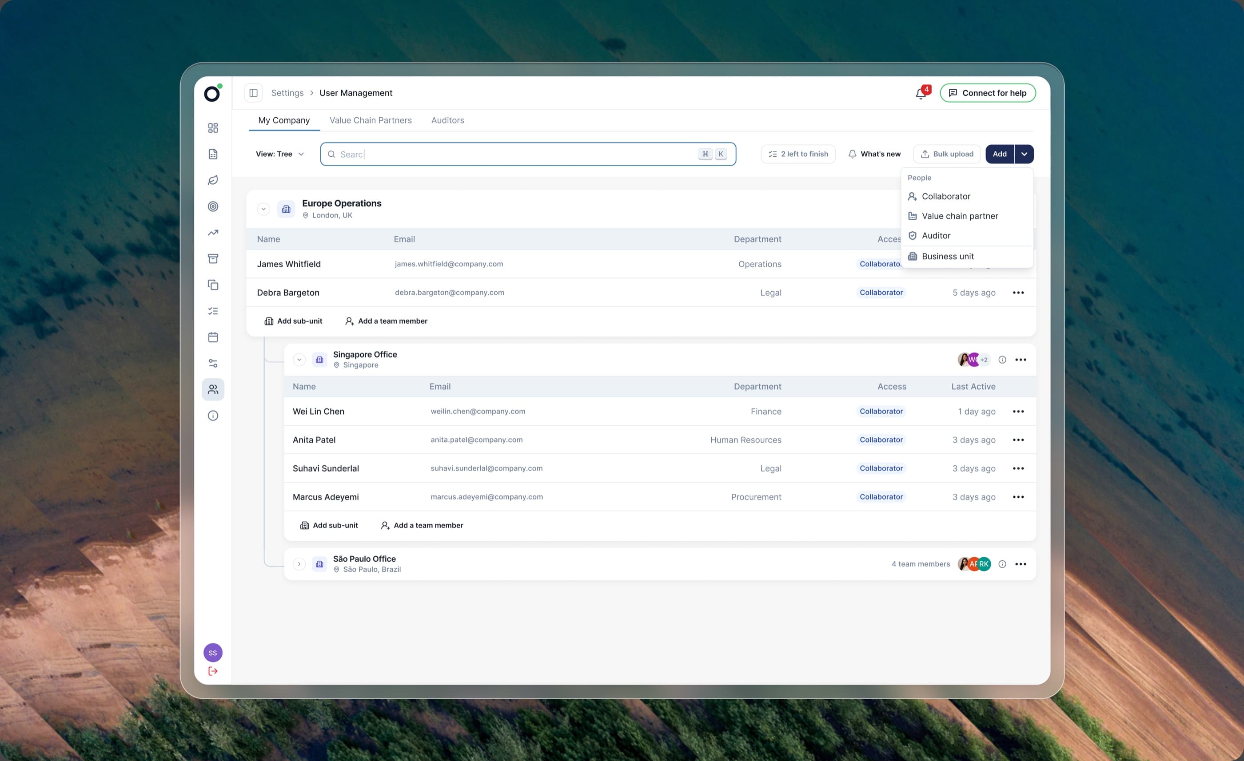Click the Bulk upload button
The height and width of the screenshot is (761, 1244).
pos(947,154)
